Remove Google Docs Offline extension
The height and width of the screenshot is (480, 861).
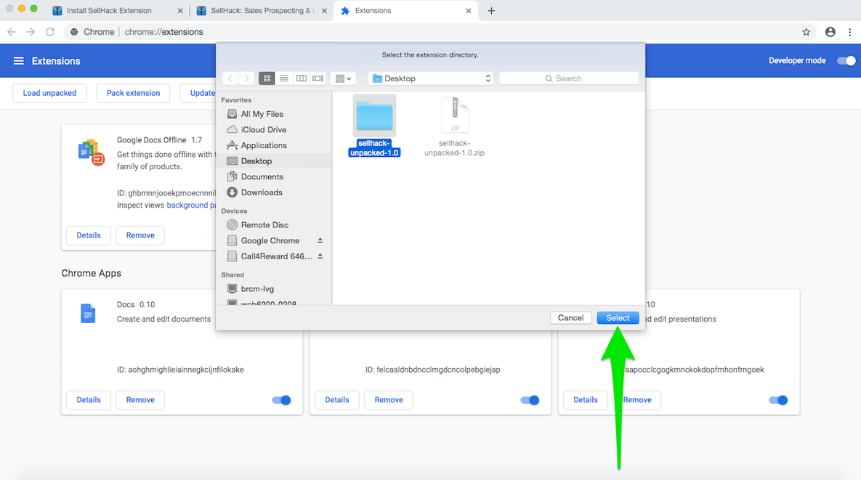click(140, 235)
